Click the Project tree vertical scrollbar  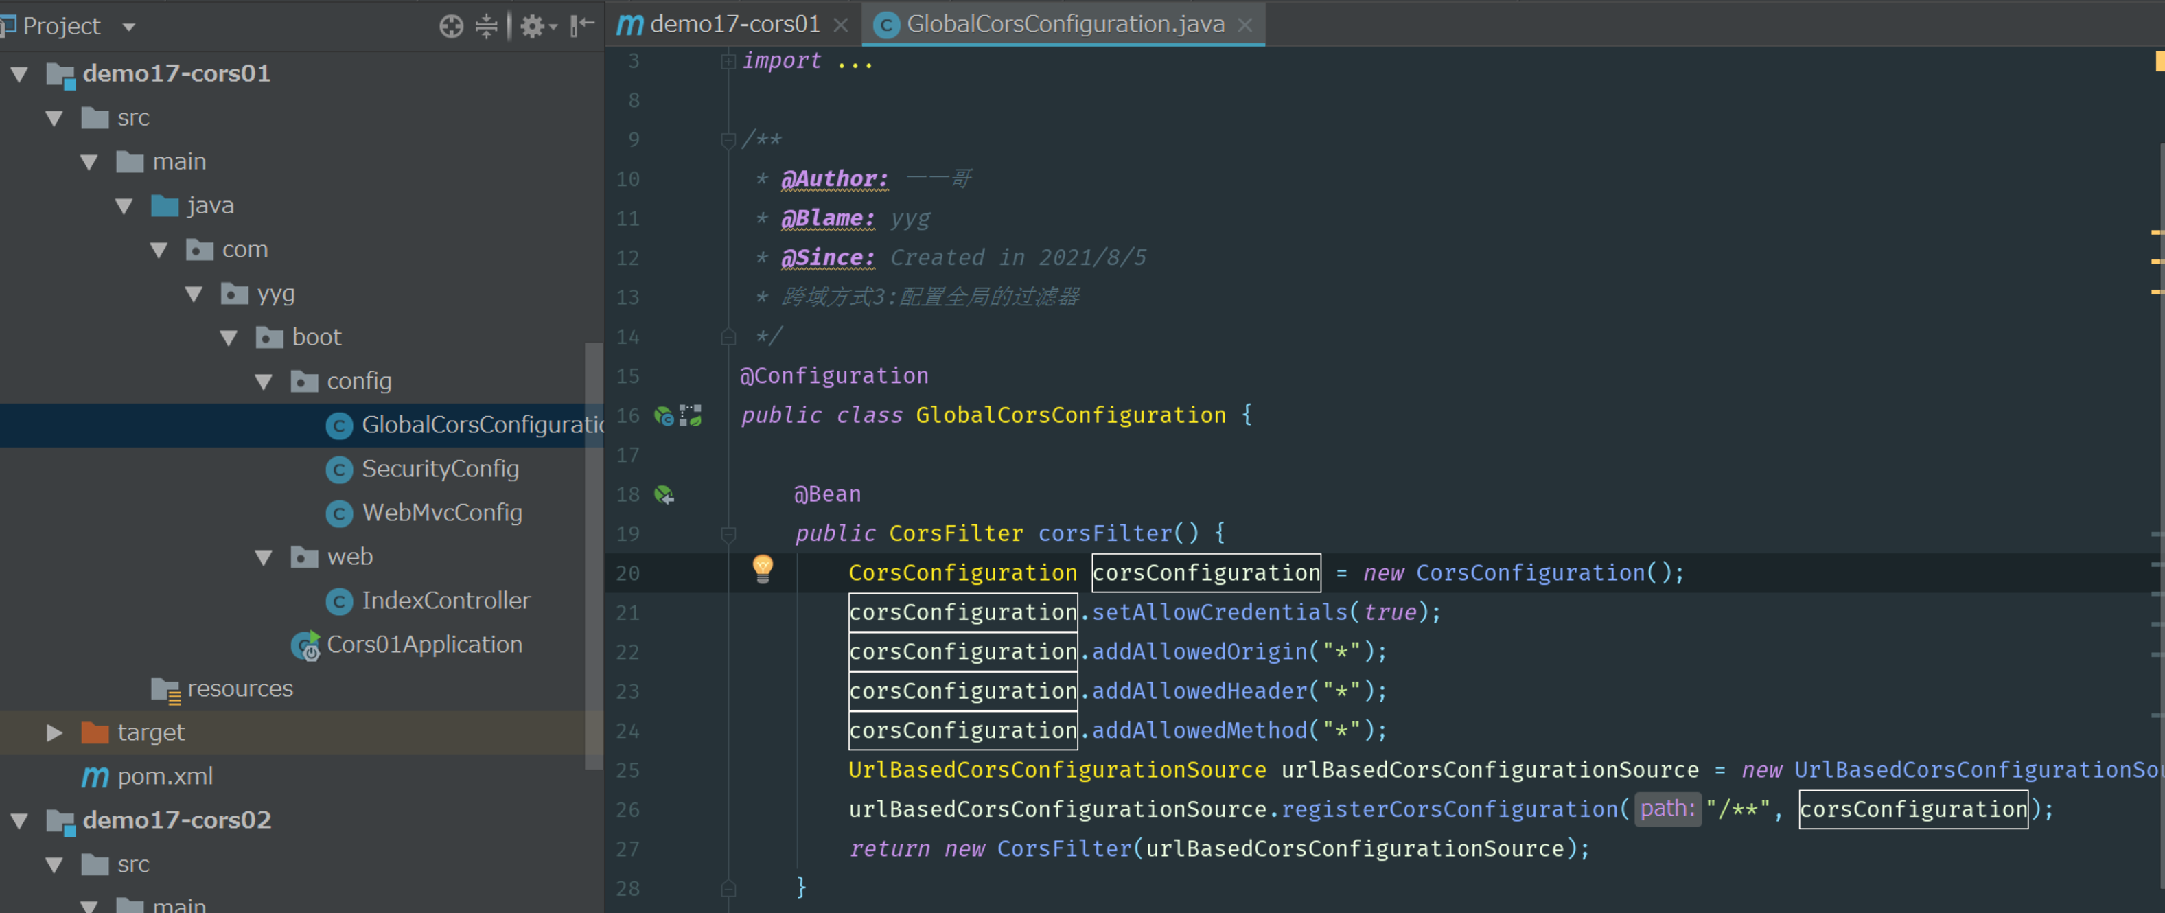click(593, 555)
